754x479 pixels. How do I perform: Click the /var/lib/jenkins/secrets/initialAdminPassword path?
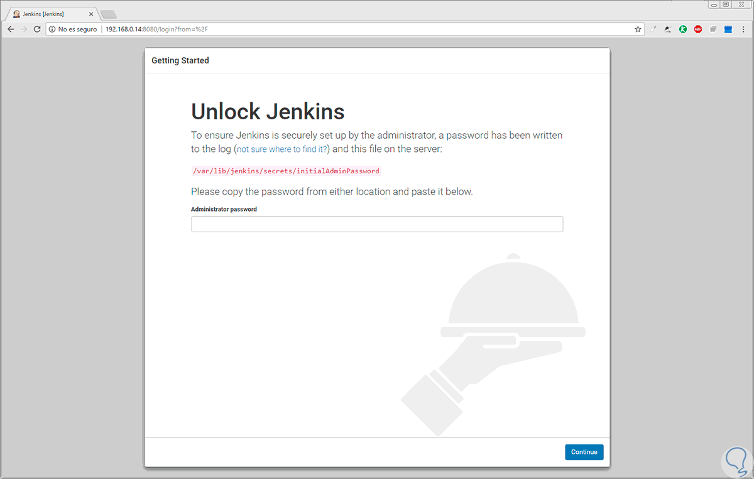(286, 171)
